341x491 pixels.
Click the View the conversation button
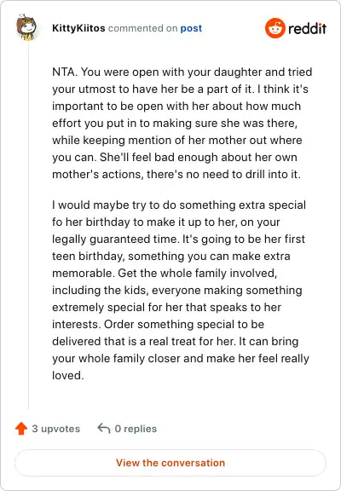pos(170,463)
